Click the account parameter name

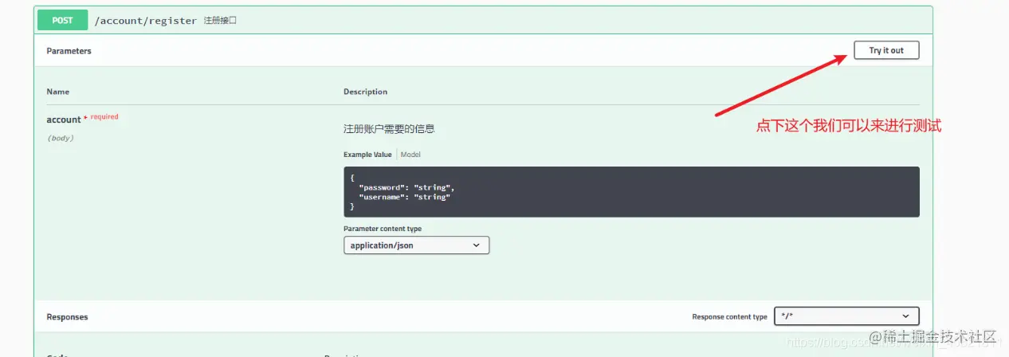[x=64, y=120]
